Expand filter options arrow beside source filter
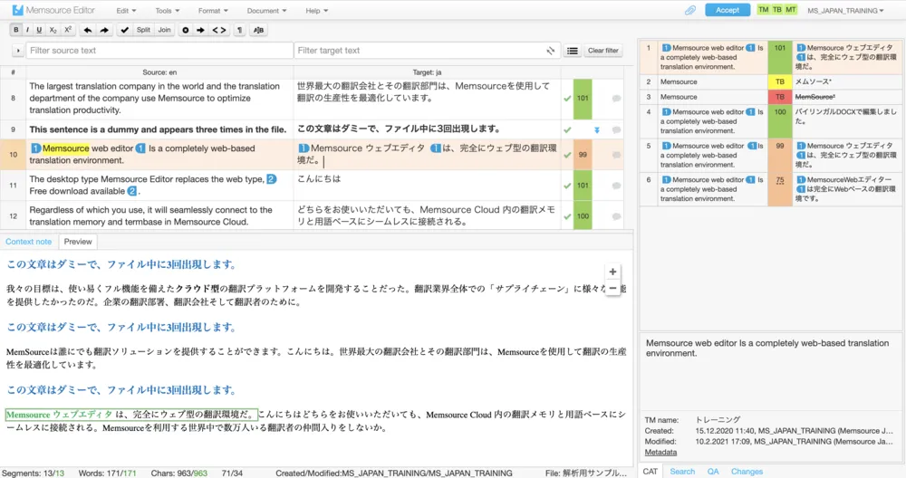This screenshot has height=478, width=906. click(17, 51)
